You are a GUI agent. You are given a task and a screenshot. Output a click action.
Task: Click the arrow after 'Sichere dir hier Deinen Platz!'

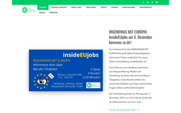138,110
